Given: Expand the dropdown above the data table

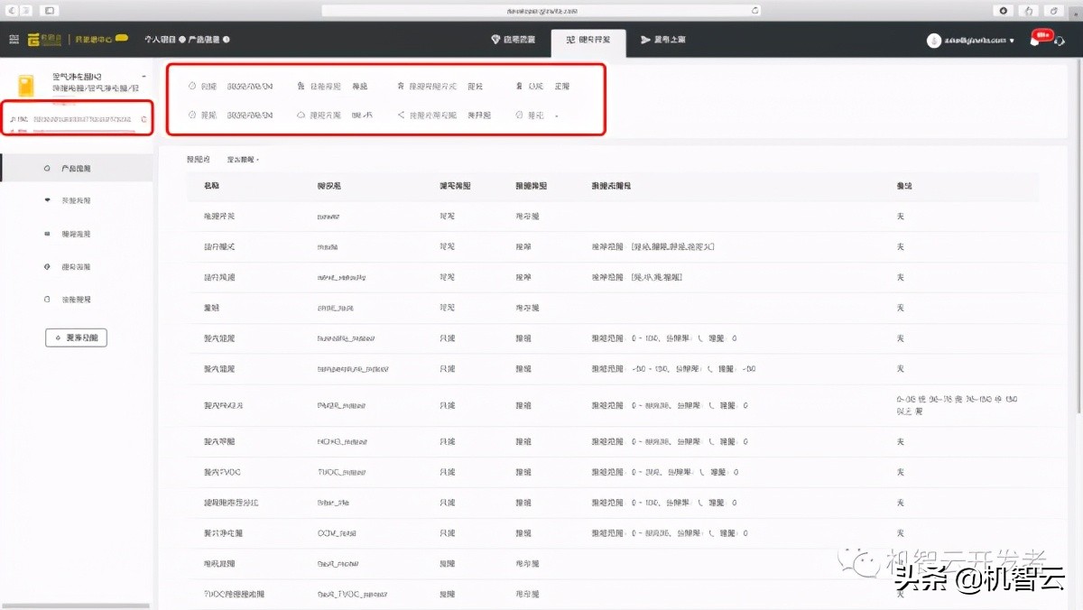Looking at the screenshot, I should pos(243,160).
